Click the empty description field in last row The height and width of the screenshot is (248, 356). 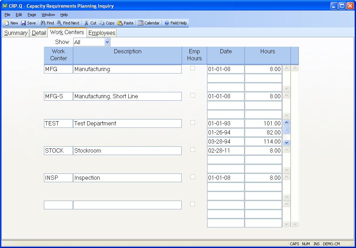click(127, 205)
